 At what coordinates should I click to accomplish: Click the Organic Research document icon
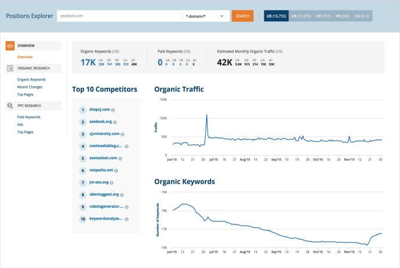coord(10,68)
